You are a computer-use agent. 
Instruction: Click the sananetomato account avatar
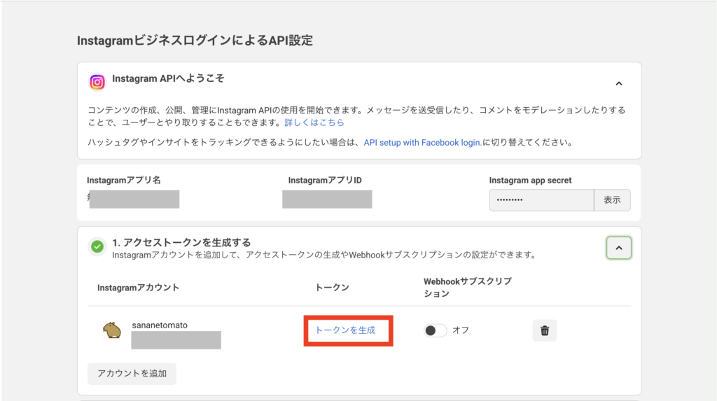click(x=112, y=330)
